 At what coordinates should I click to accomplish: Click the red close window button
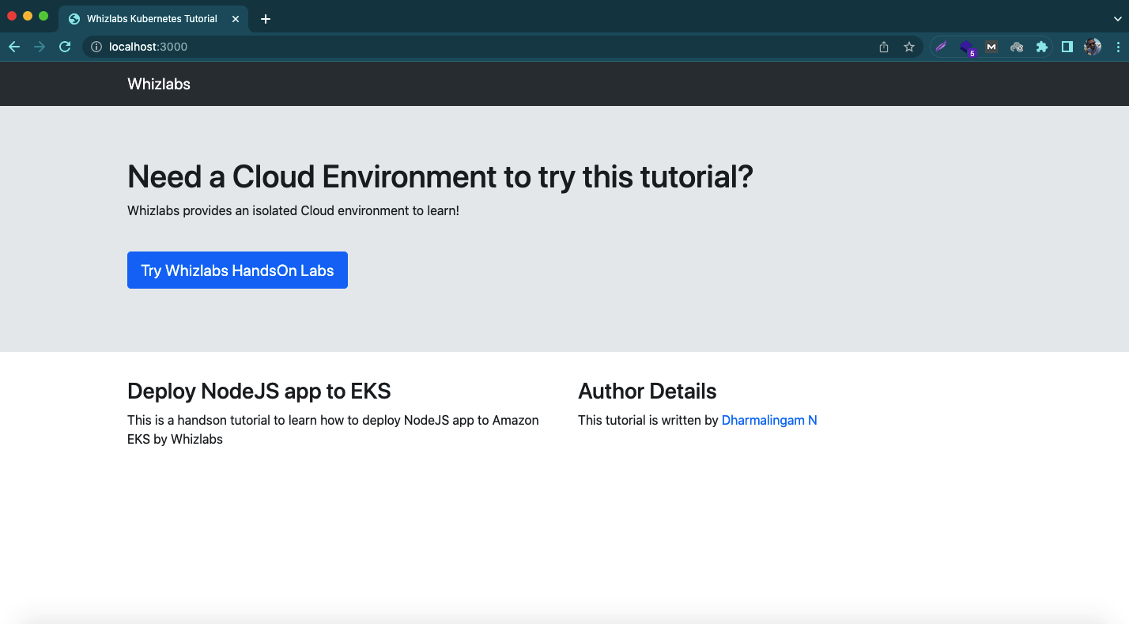coord(12,16)
